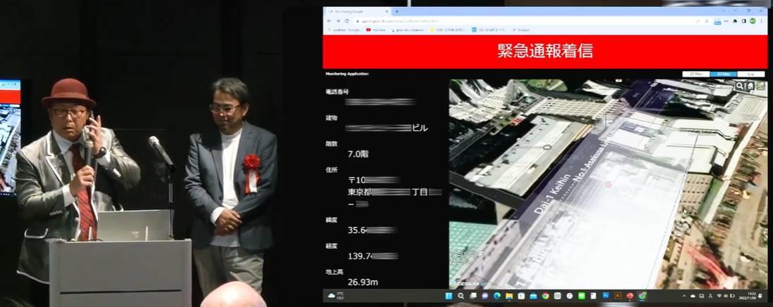Click the 建物 label
The image size is (773, 307).
coord(330,119)
